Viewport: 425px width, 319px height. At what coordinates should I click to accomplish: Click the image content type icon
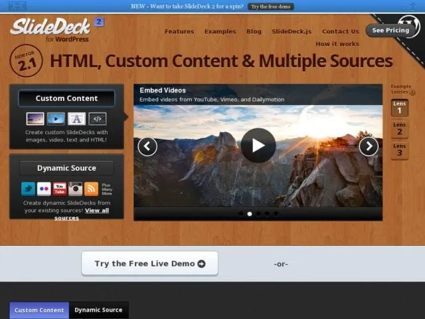click(x=35, y=119)
